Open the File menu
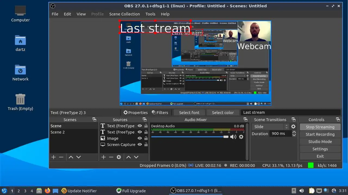 55,14
